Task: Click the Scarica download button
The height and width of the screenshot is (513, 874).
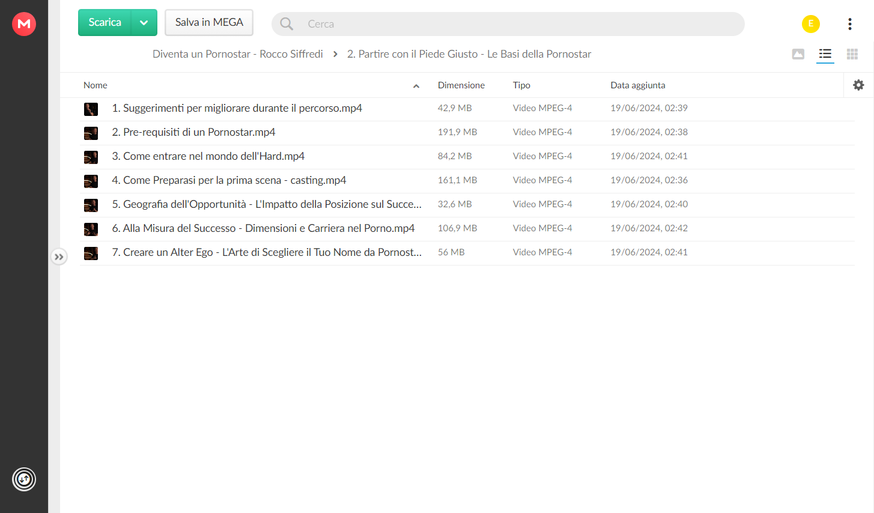Action: point(105,23)
